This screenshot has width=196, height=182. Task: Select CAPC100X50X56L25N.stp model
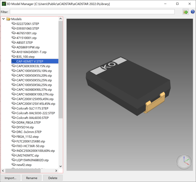pos(34,85)
